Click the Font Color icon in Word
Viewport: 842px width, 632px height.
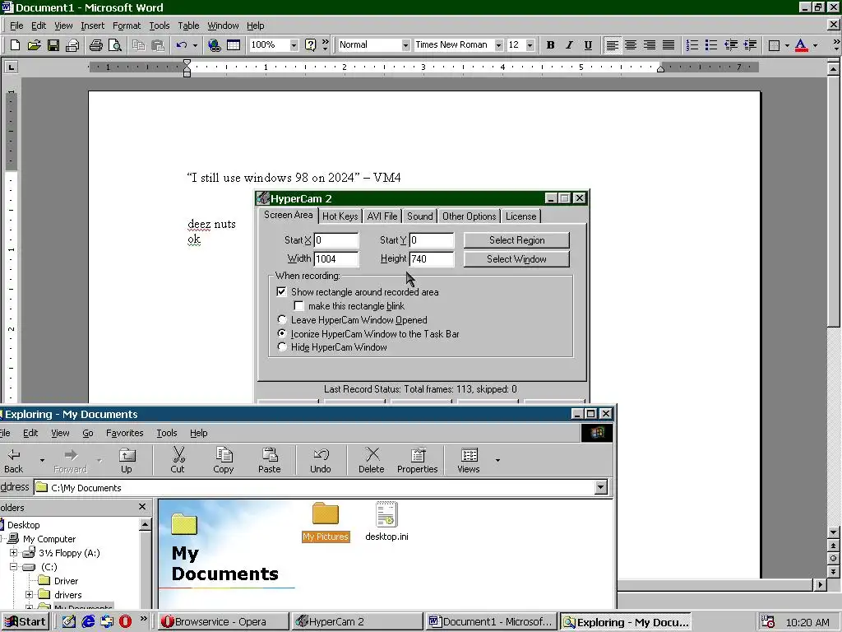pyautogui.click(x=801, y=45)
